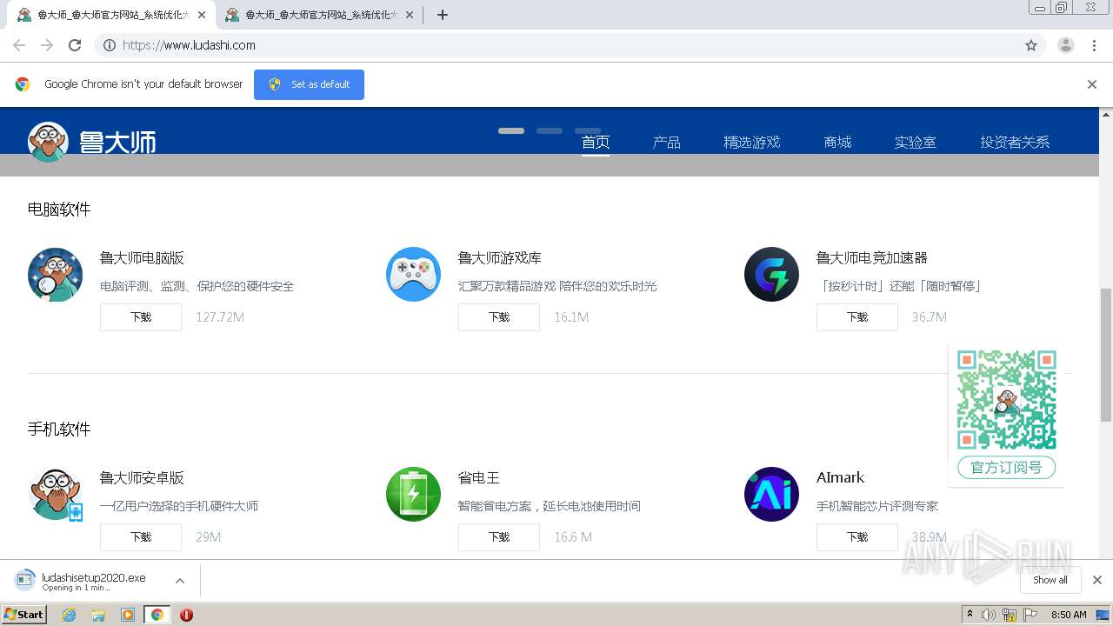Set Chrome as default browser
The image size is (1113, 626).
coord(309,84)
